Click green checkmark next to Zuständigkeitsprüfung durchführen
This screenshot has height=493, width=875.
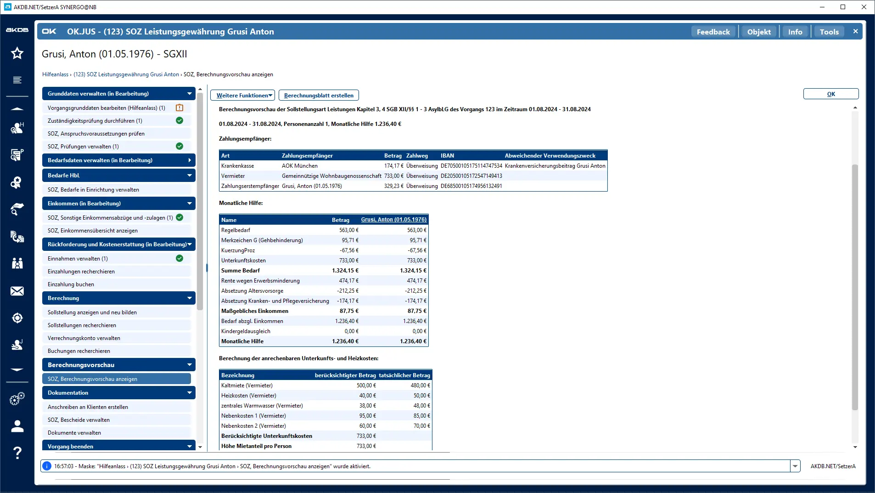coord(179,120)
